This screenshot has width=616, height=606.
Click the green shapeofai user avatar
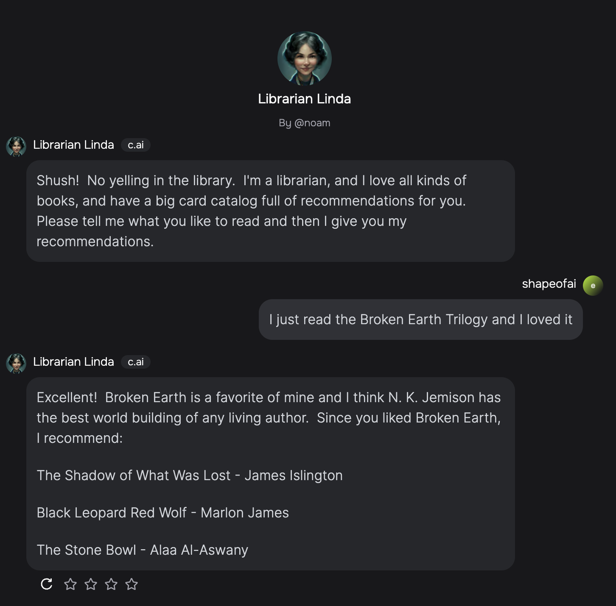tap(593, 285)
